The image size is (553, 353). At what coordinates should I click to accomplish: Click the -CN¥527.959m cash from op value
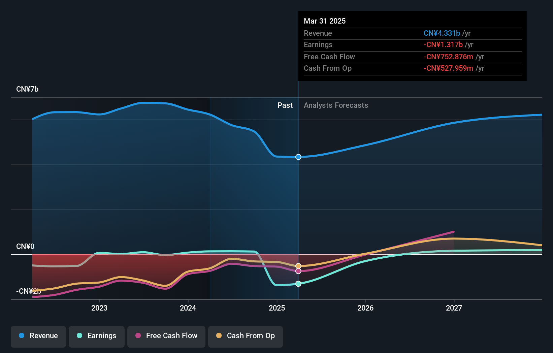448,68
